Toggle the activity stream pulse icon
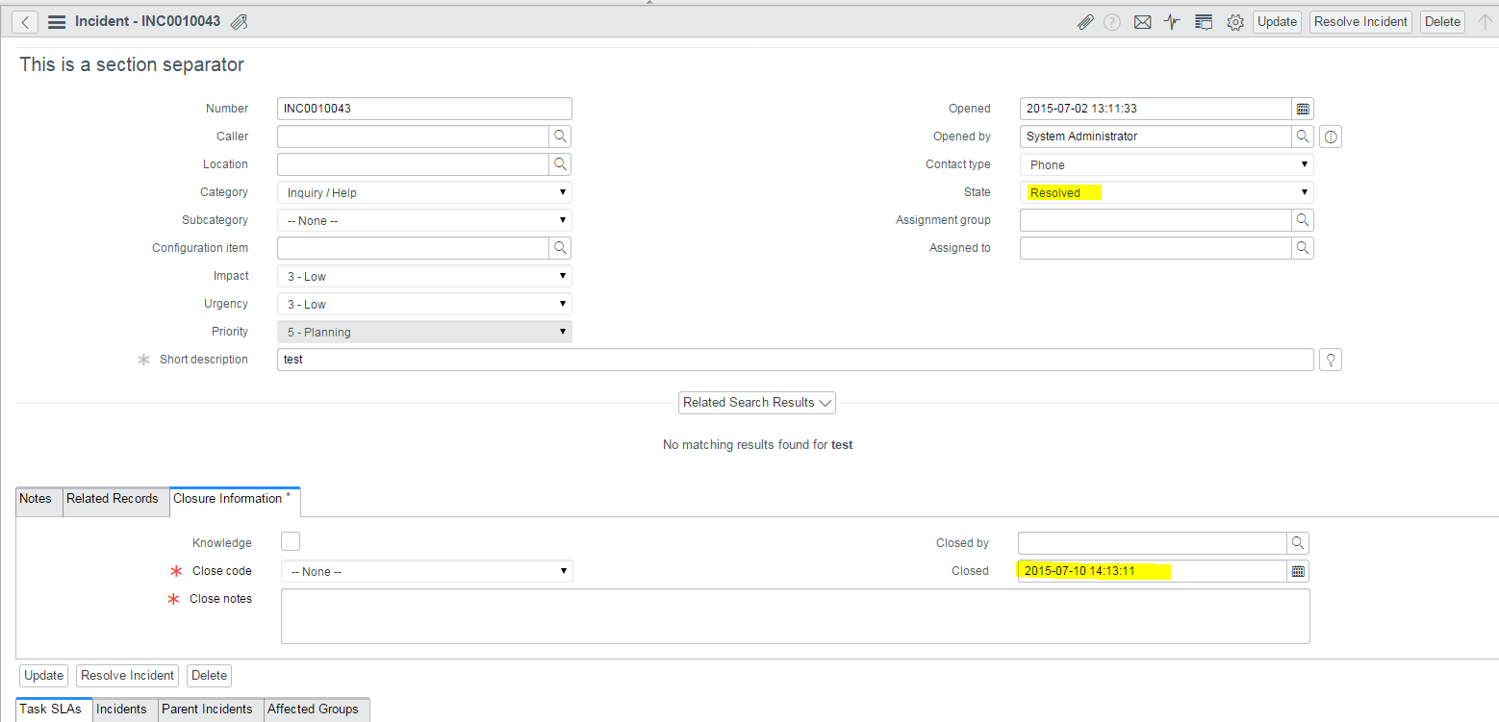The width and height of the screenshot is (1499, 722). (1172, 21)
